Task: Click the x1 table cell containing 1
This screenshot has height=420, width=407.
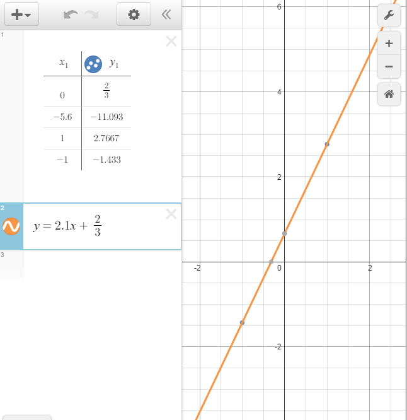Action: 62,139
